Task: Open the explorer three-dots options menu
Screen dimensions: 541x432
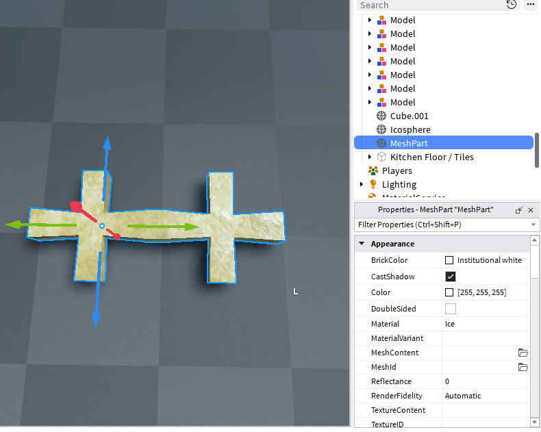Action: [x=531, y=5]
